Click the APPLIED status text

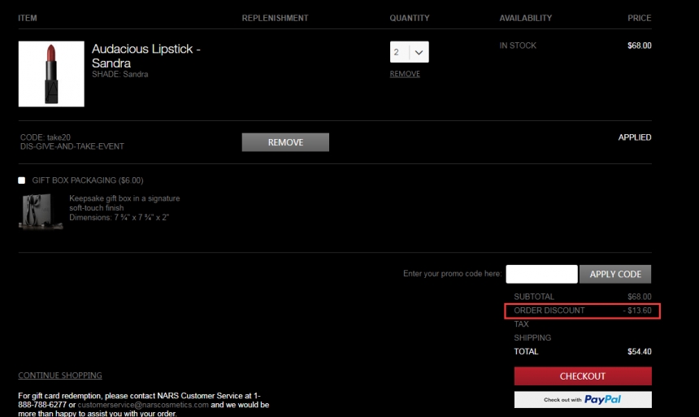point(634,137)
